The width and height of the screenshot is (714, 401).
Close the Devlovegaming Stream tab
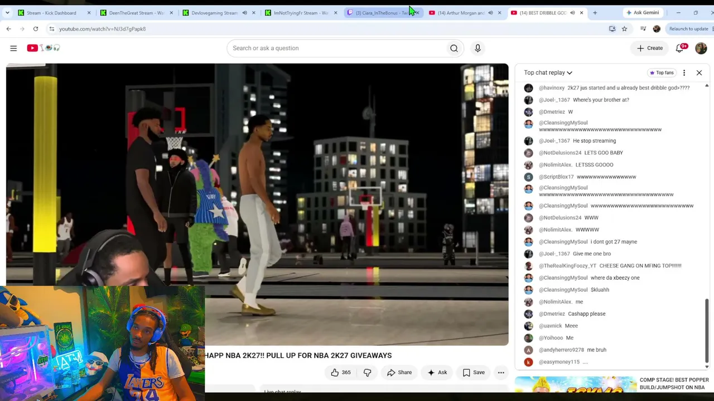point(253,13)
